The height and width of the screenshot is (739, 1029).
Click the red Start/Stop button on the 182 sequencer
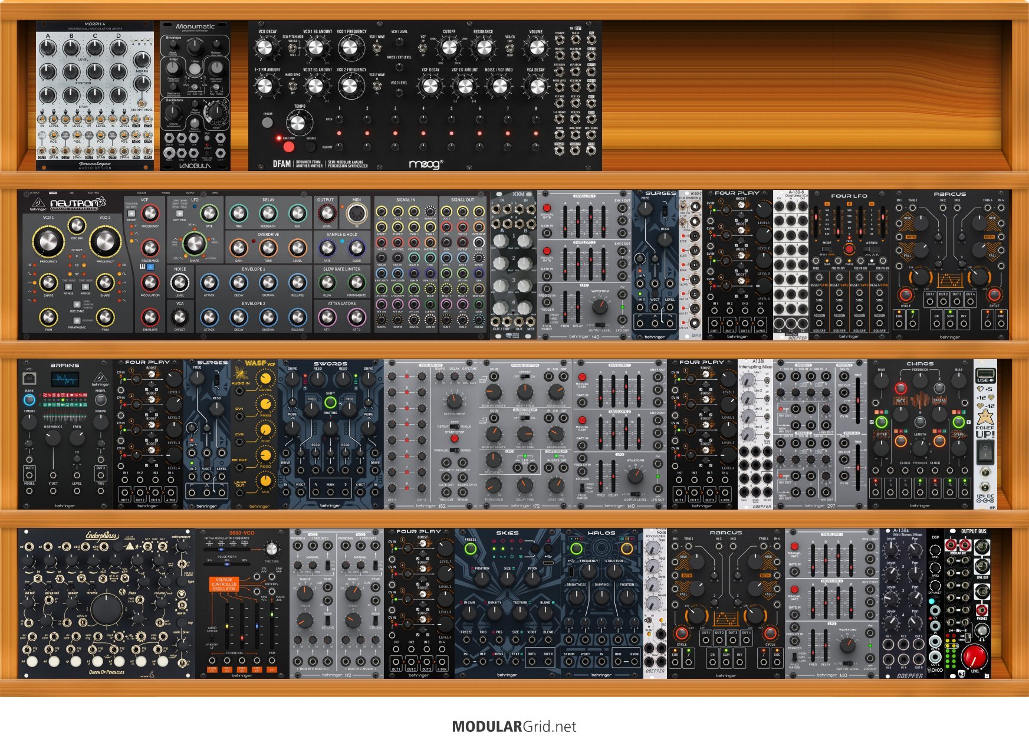pyautogui.click(x=454, y=439)
